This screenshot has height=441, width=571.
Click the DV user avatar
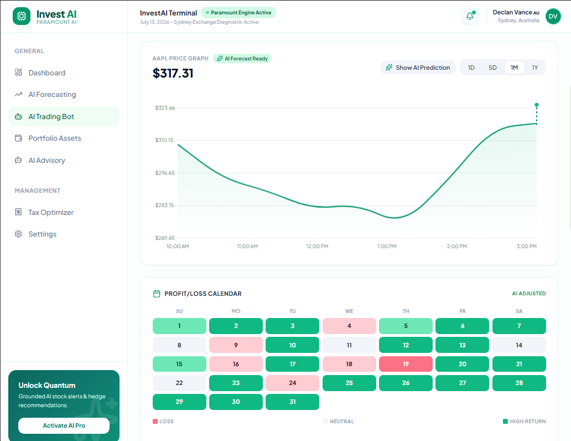coord(553,17)
